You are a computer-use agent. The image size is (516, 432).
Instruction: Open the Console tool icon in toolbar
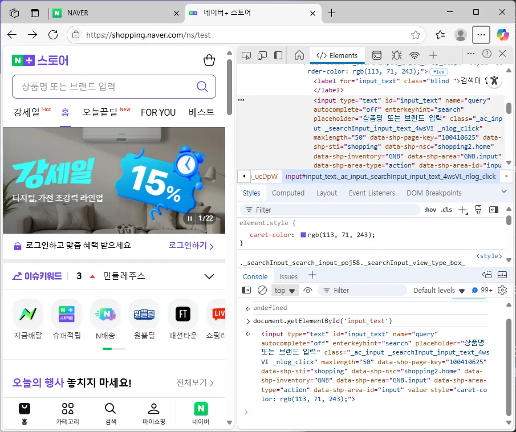377,55
